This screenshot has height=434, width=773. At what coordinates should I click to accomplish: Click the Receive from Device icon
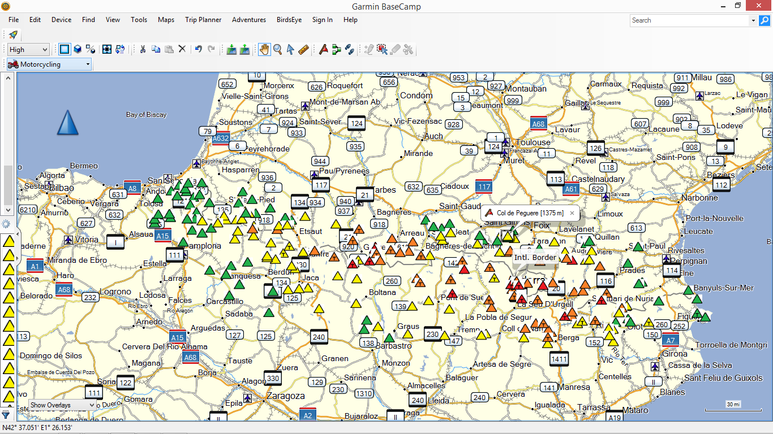pyautogui.click(x=231, y=49)
